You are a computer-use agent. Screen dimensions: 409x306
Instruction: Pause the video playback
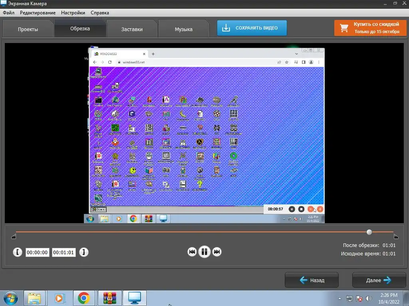204,252
